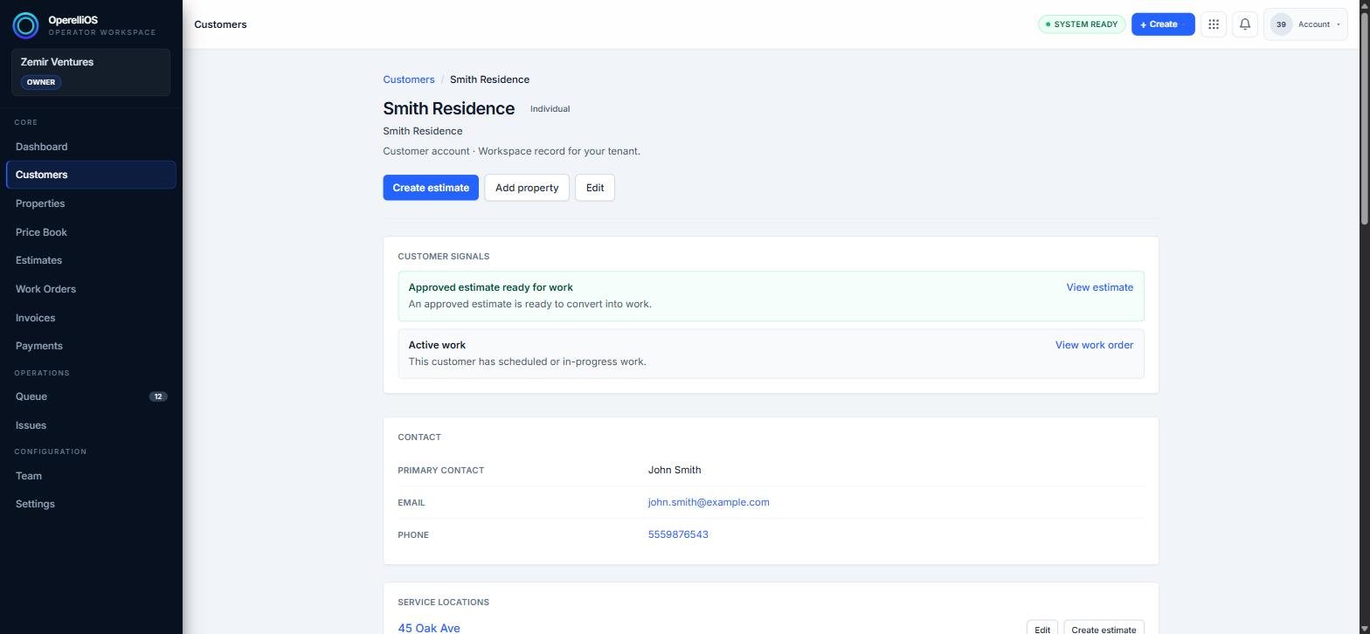This screenshot has height=634, width=1370.
Task: Expand the Account dropdown menu
Action: pyautogui.click(x=1305, y=24)
